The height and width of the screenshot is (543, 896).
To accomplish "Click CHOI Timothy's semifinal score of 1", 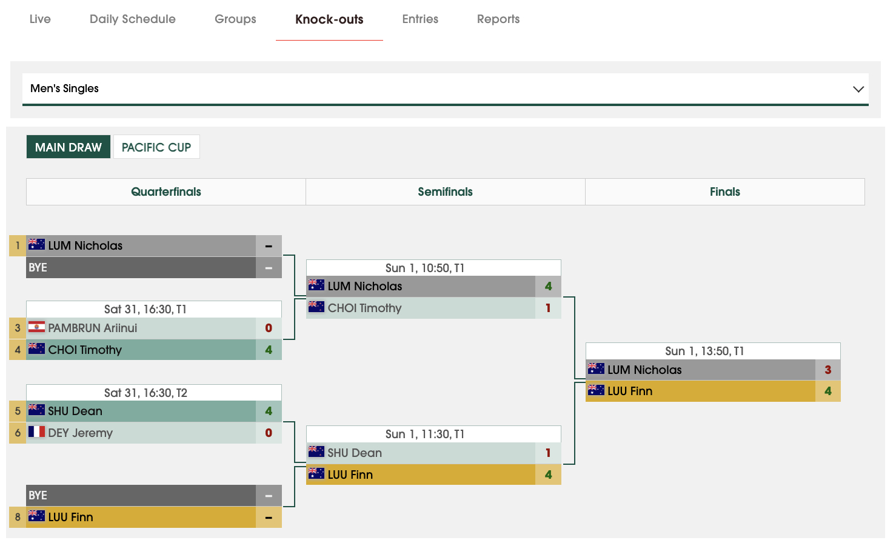I will (548, 308).
